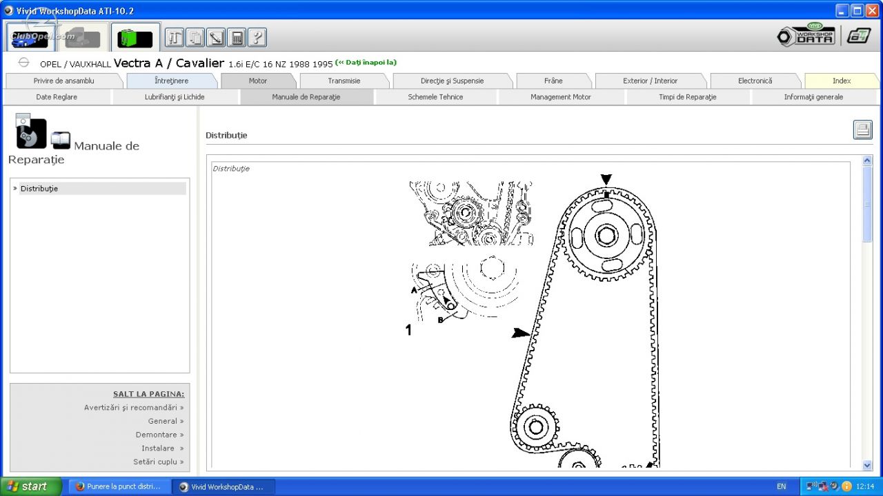Print the page with printer icon
Screen dimensions: 883x496
(x=862, y=130)
